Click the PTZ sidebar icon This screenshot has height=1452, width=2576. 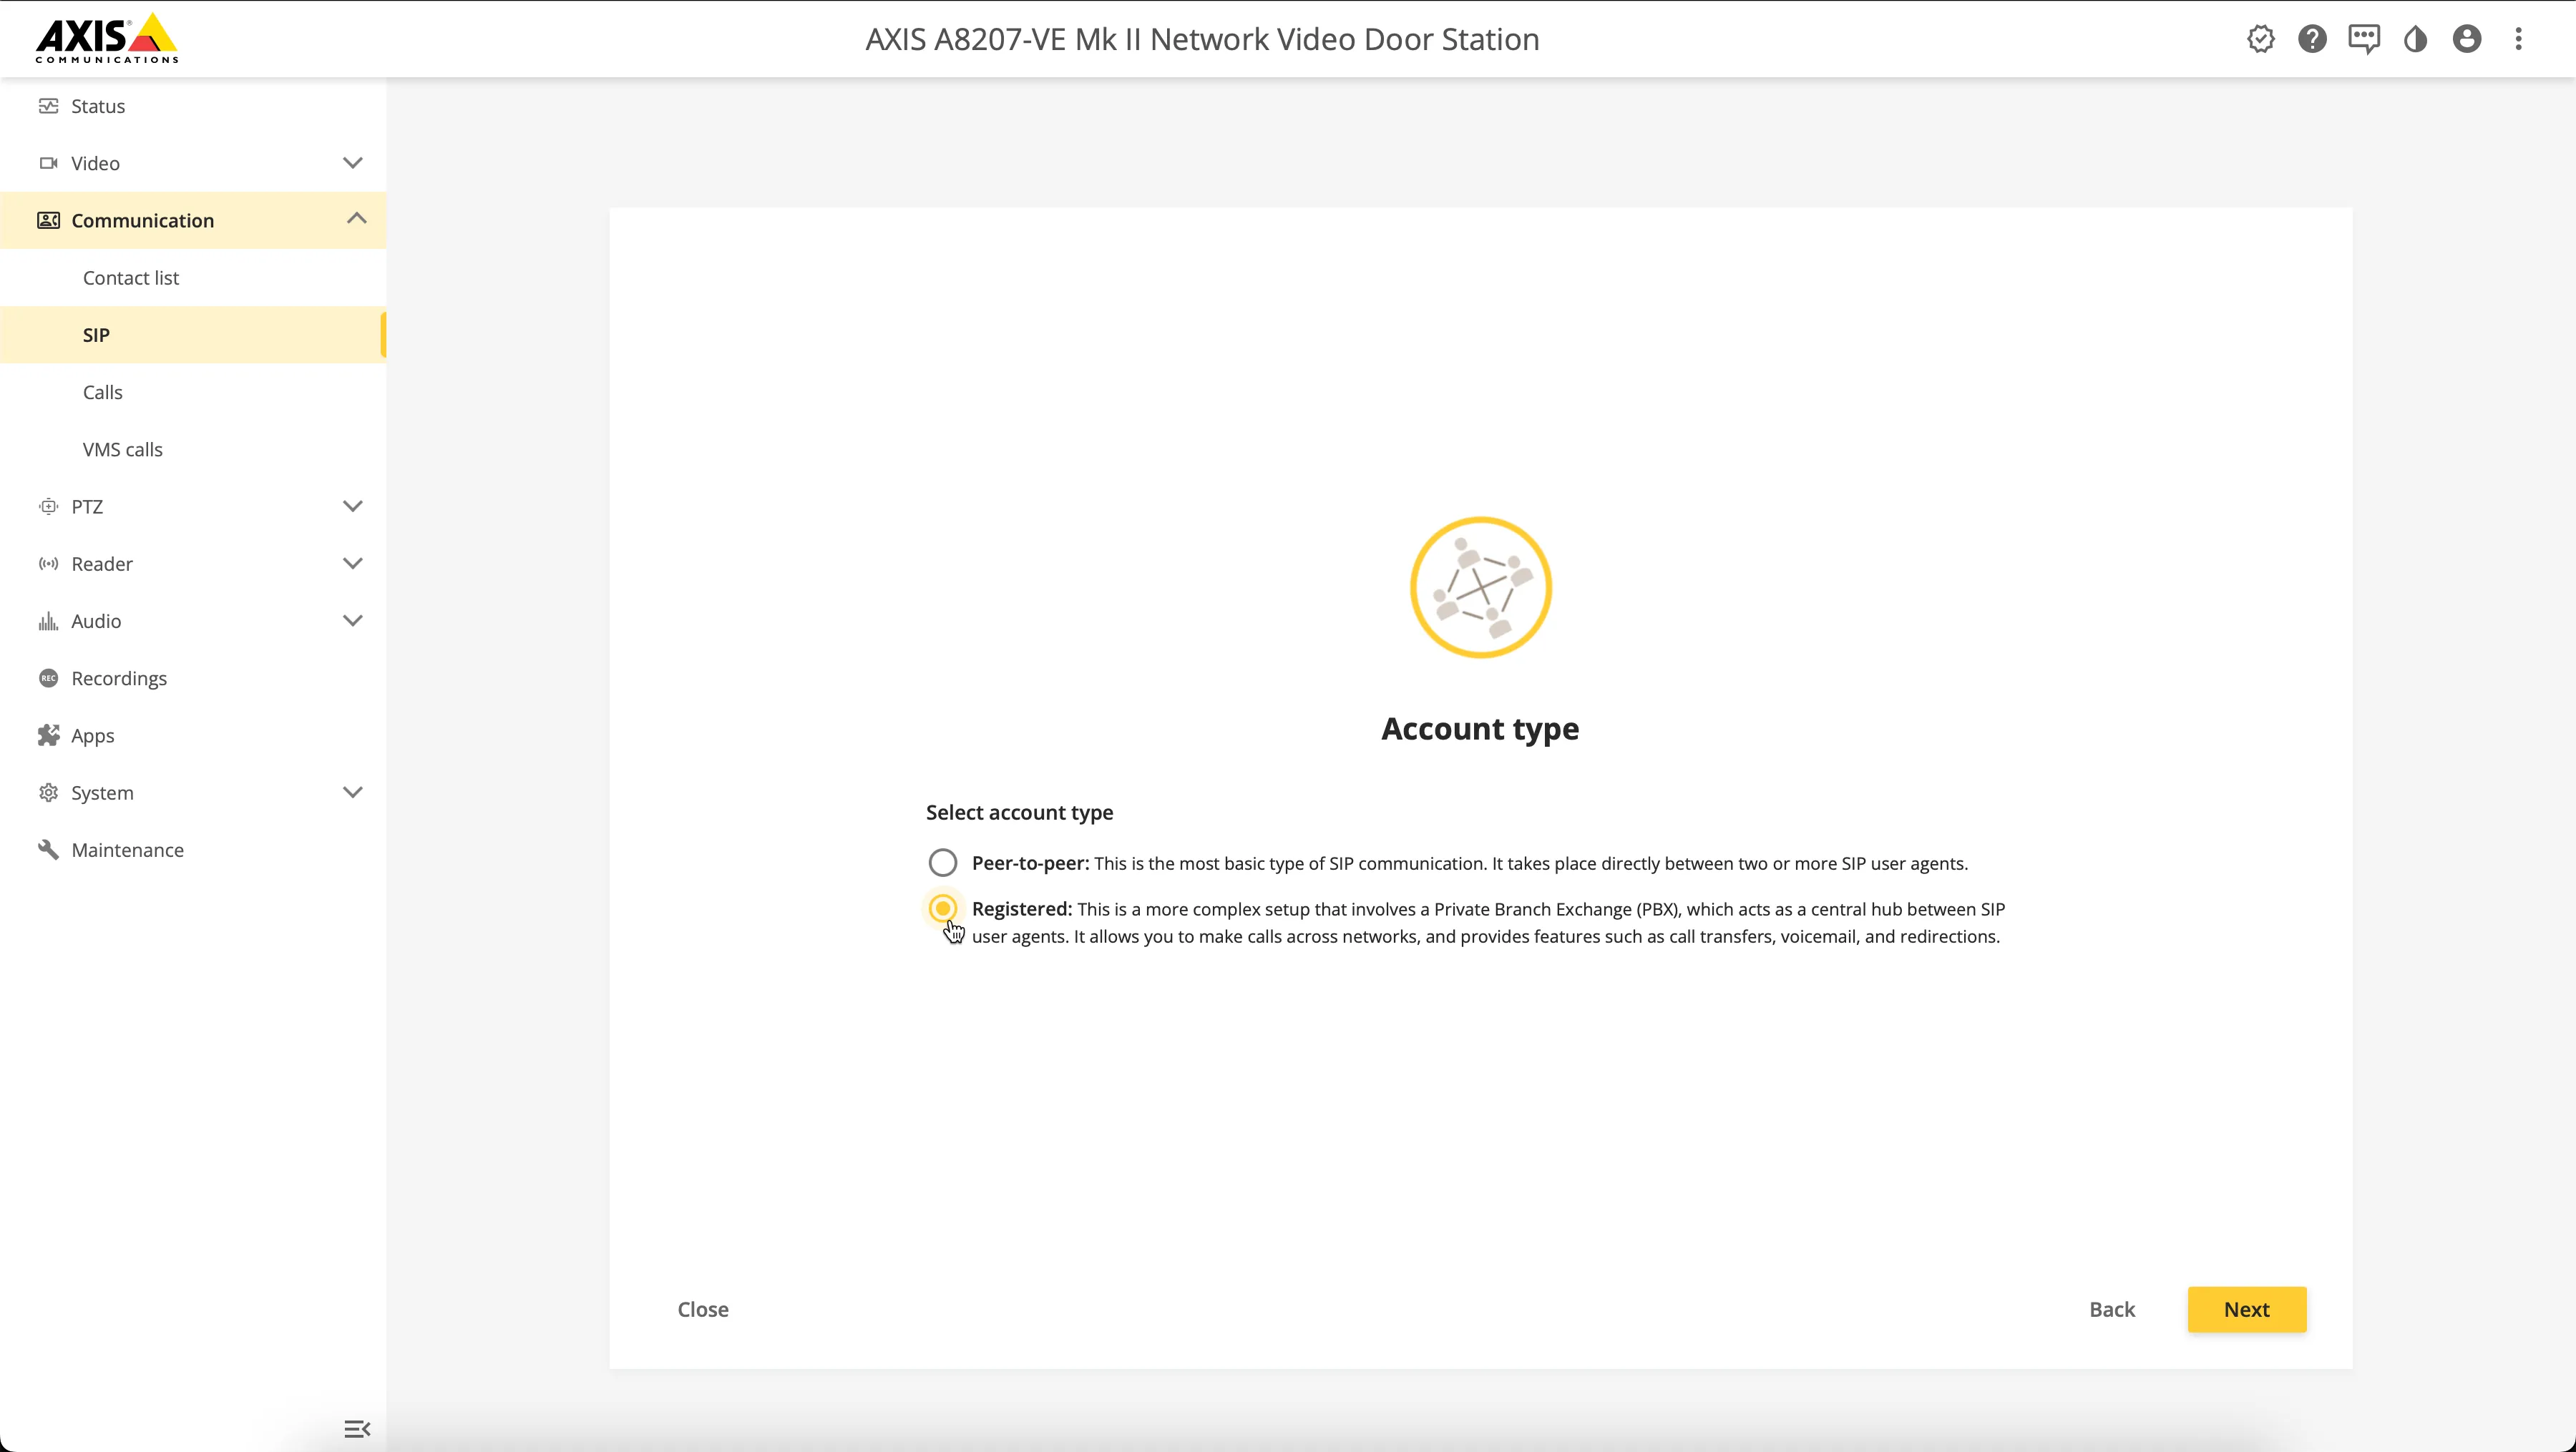click(48, 506)
